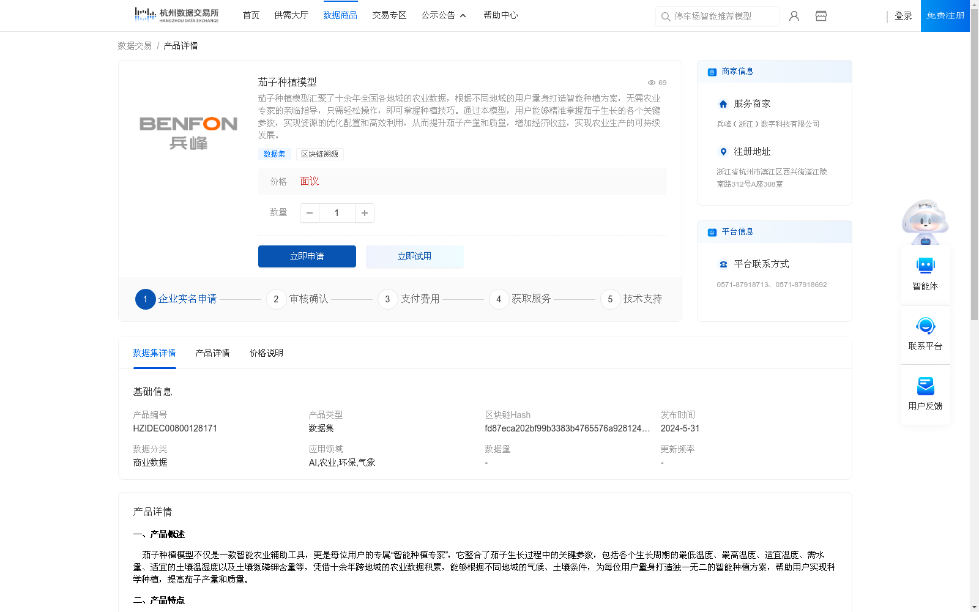
Task: Click the eye view count icon
Action: coord(652,83)
